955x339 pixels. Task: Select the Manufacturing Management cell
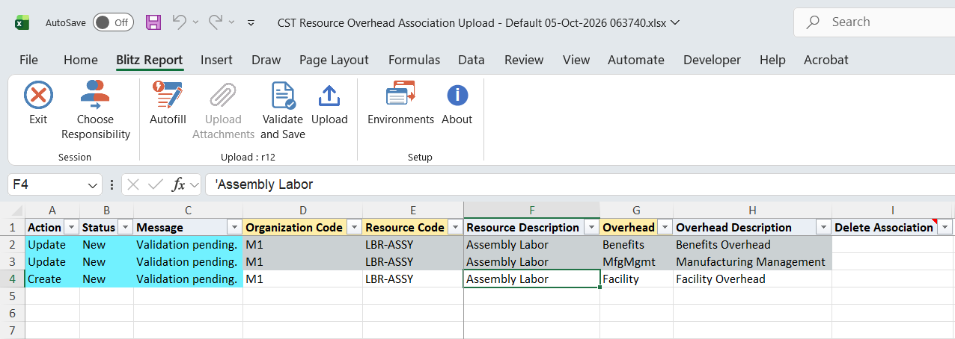[752, 262]
